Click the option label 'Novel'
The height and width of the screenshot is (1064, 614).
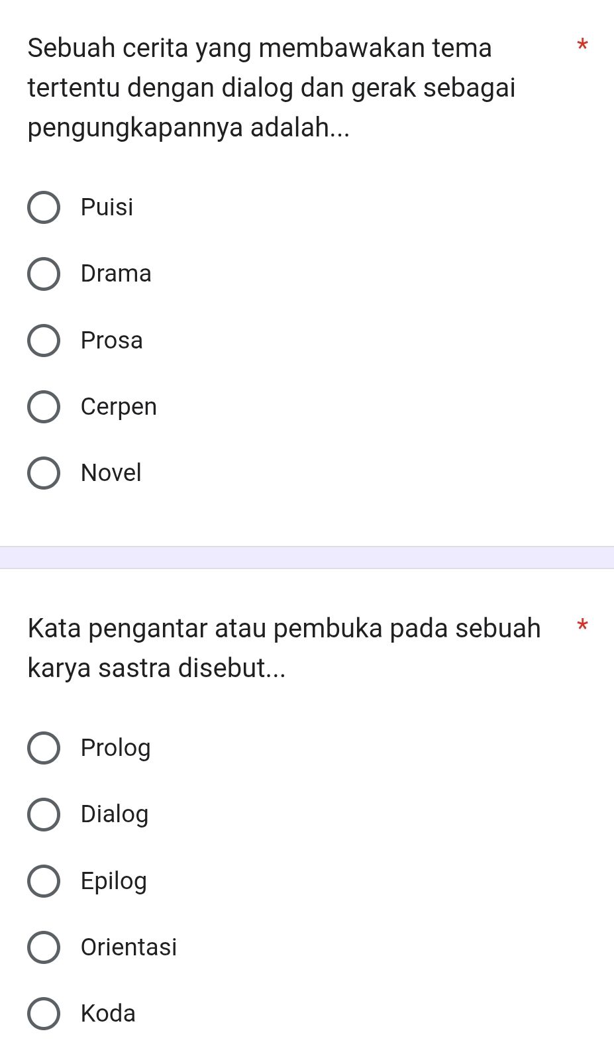[x=111, y=472]
